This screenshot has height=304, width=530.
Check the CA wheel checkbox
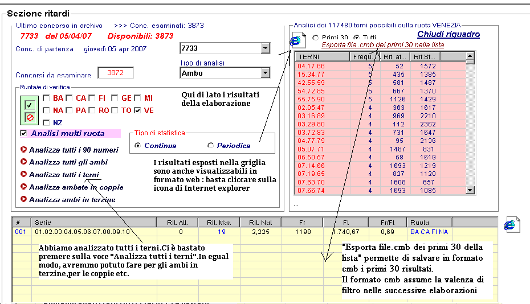[69, 98]
